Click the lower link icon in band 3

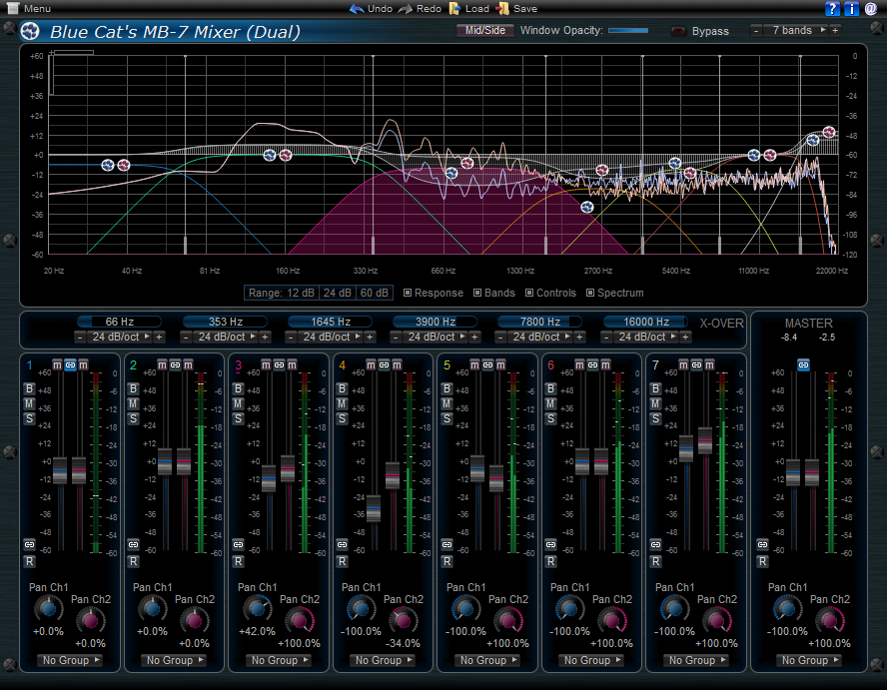coord(238,544)
